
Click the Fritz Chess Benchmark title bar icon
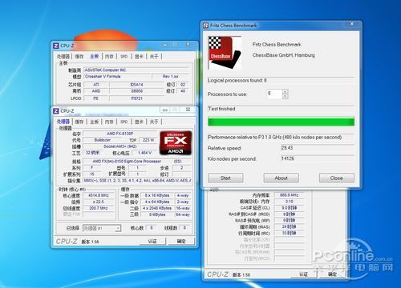[x=205, y=26]
